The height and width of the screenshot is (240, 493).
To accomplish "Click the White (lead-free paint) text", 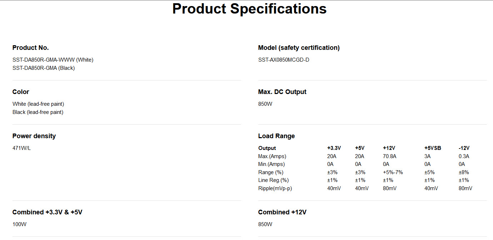I will click(x=38, y=104).
